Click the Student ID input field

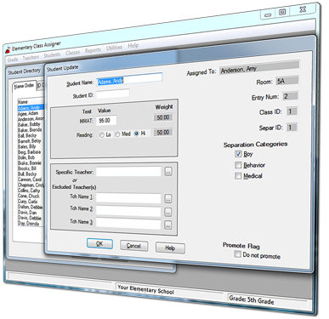[113, 94]
